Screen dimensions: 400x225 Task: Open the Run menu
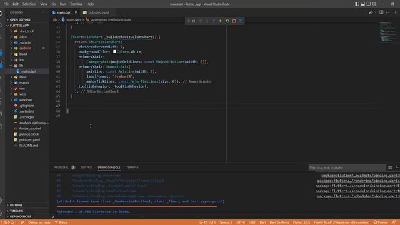point(62,4)
